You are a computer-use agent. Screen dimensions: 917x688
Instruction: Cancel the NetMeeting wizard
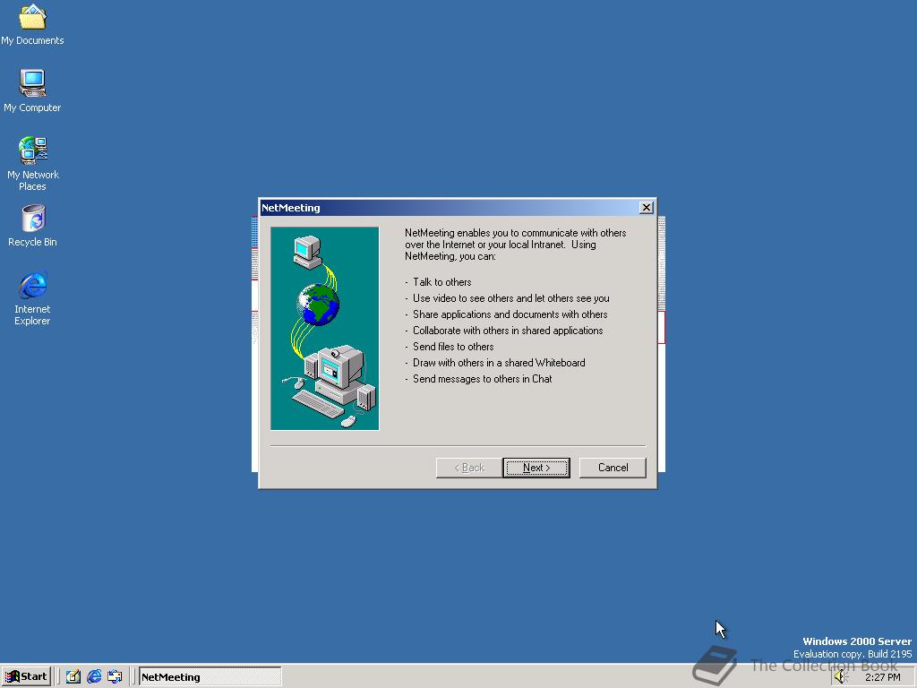coord(613,468)
